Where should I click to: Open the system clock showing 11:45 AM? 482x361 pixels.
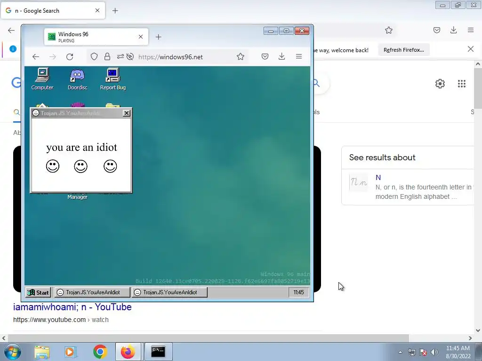(458, 352)
